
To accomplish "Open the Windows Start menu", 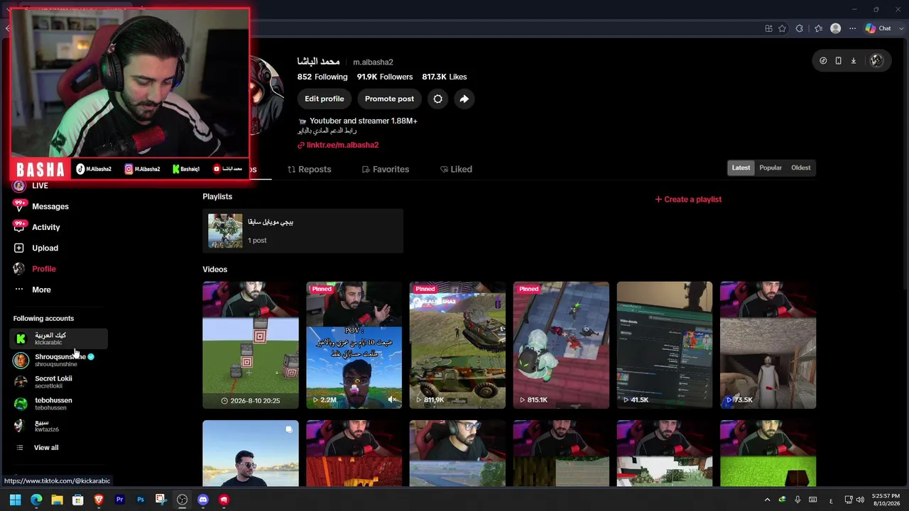I will 15,500.
